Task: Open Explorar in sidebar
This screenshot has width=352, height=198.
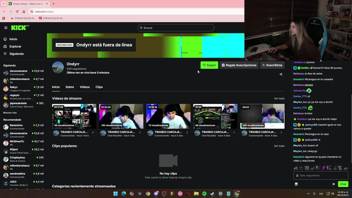Action: pyautogui.click(x=15, y=46)
